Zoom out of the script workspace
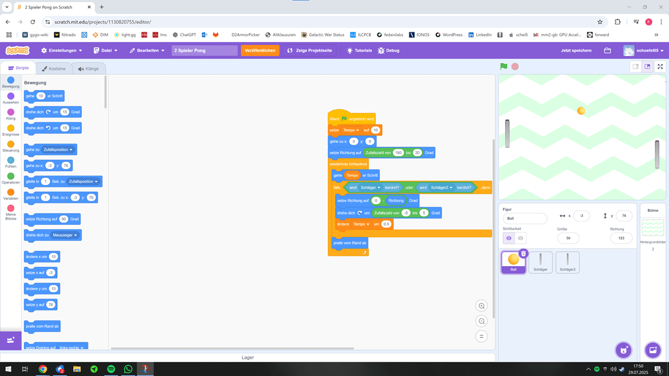This screenshot has height=376, width=669. click(x=481, y=321)
